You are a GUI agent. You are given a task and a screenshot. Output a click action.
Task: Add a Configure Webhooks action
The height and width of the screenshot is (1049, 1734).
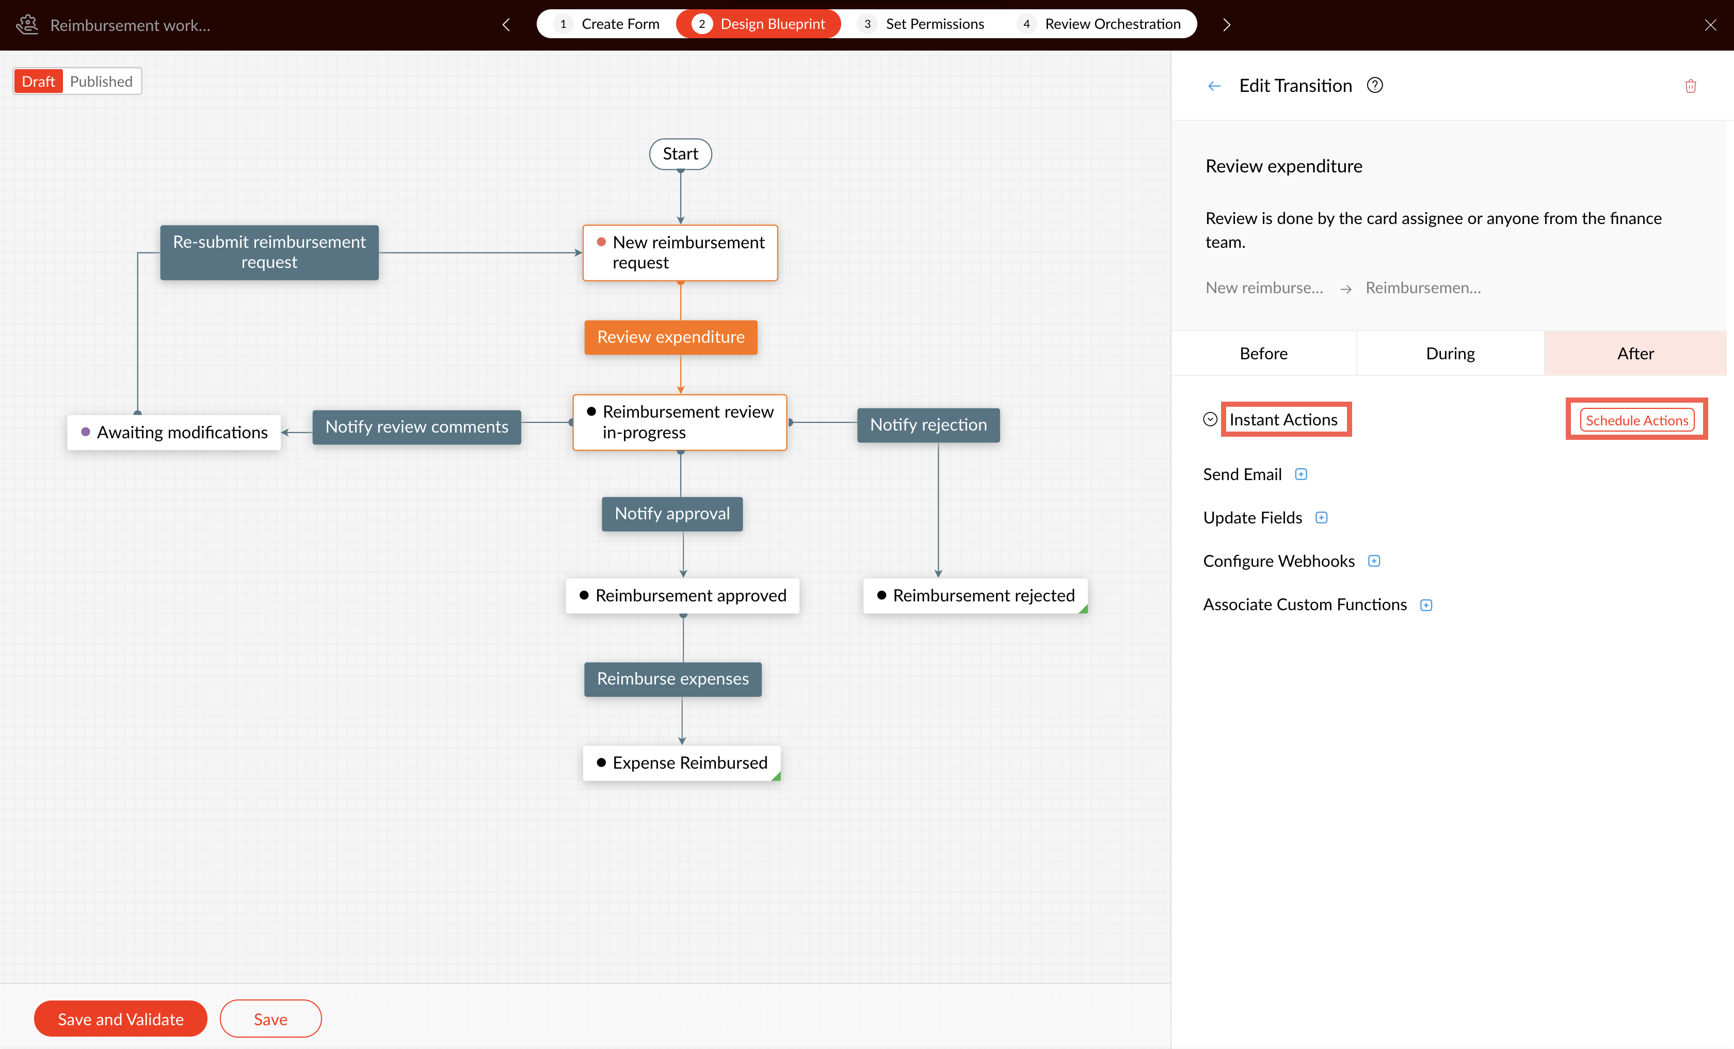point(1374,561)
